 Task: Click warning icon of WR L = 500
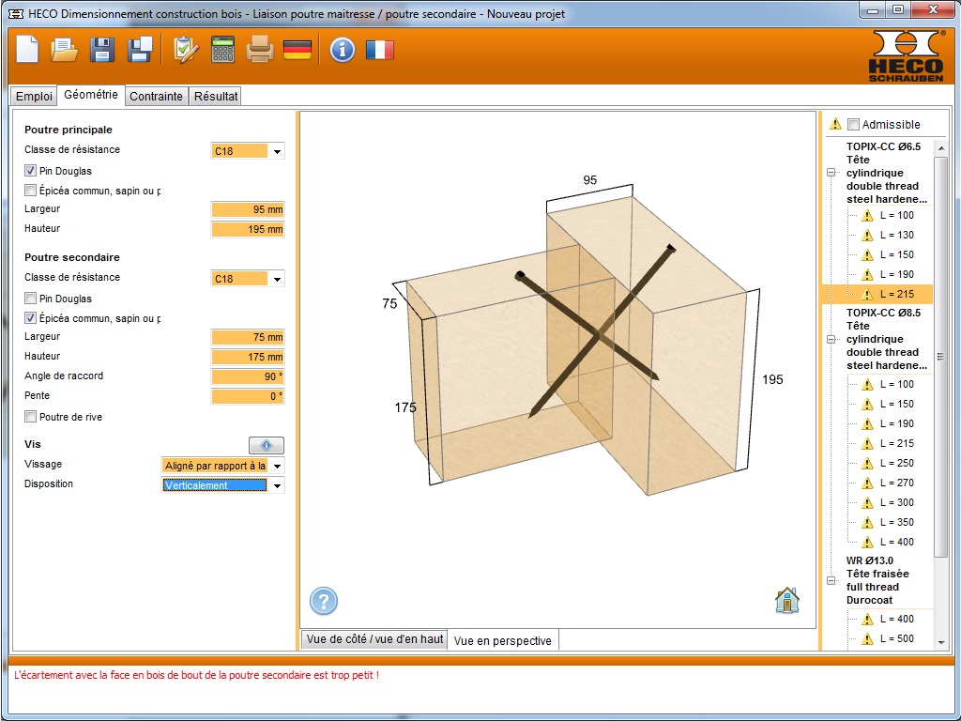coord(867,638)
